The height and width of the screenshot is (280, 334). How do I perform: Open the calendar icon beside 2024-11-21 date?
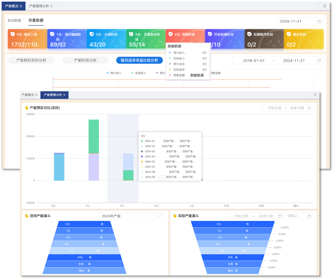(319, 21)
